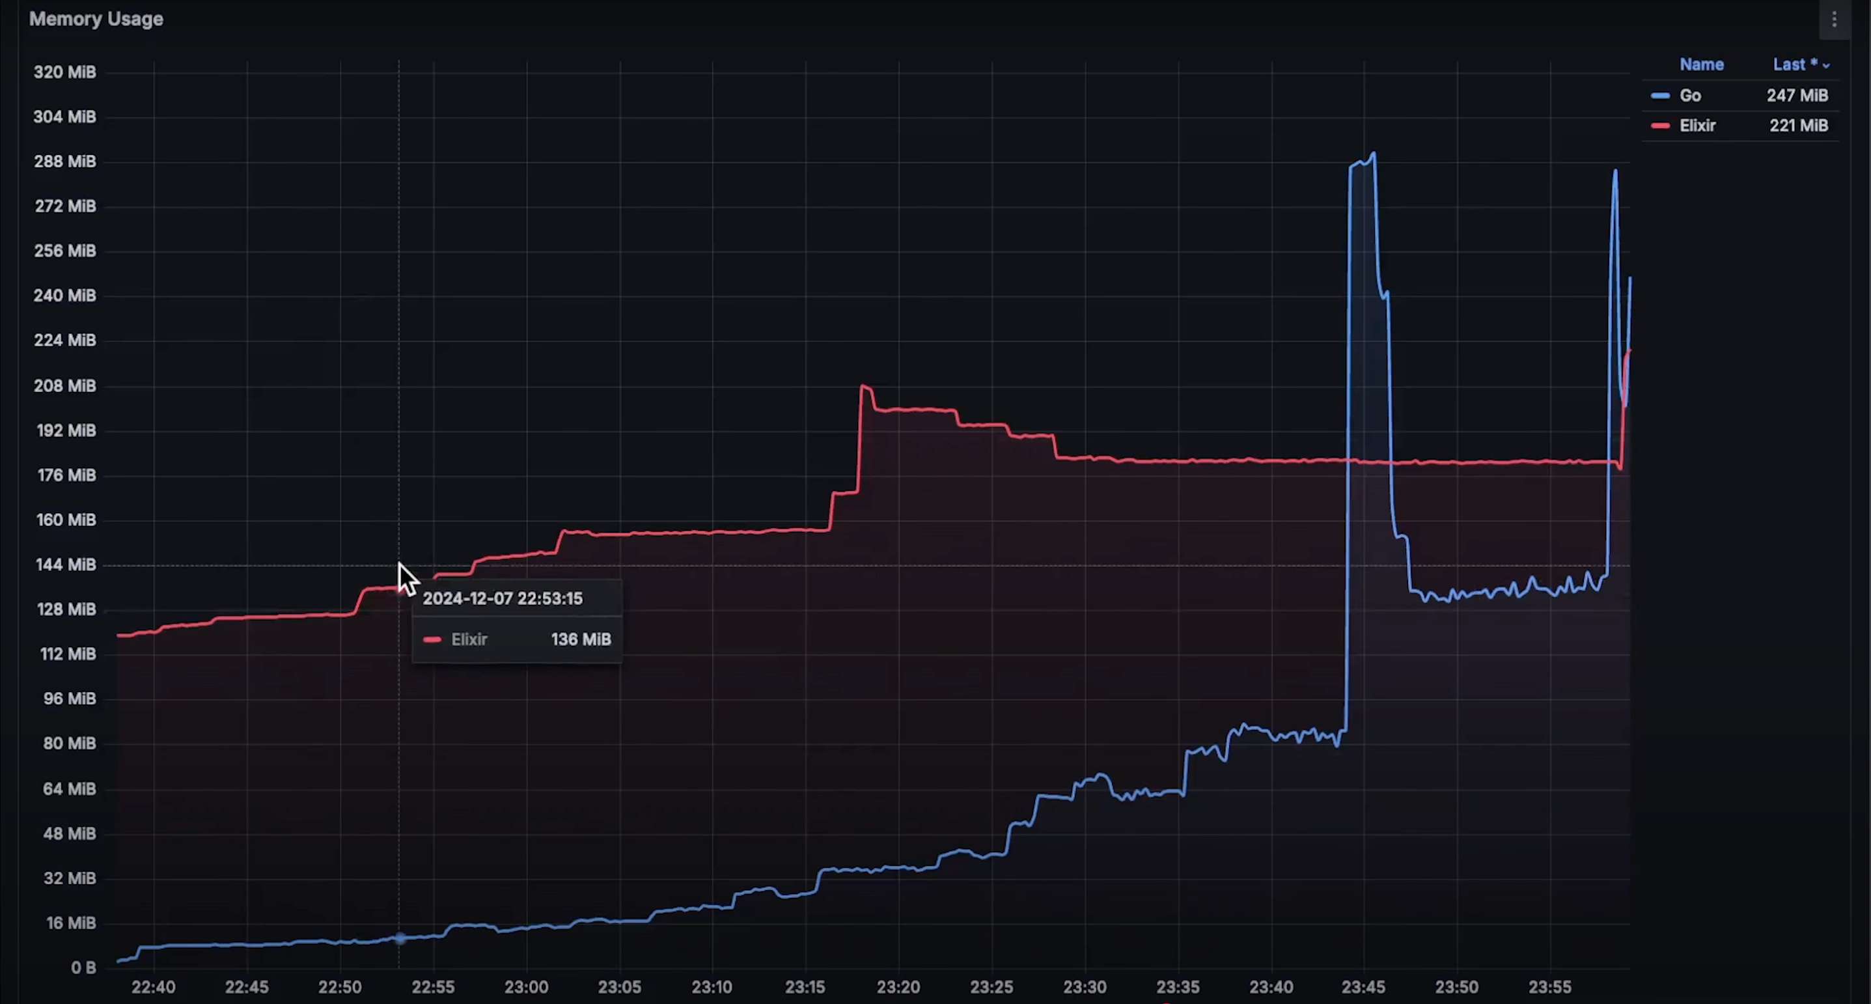Toggle visibility of the Go series
Screen dimensions: 1871x1004
(x=1690, y=96)
